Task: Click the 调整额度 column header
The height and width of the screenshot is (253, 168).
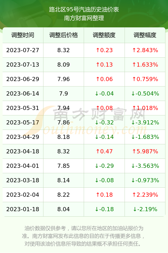Action: [104, 35]
